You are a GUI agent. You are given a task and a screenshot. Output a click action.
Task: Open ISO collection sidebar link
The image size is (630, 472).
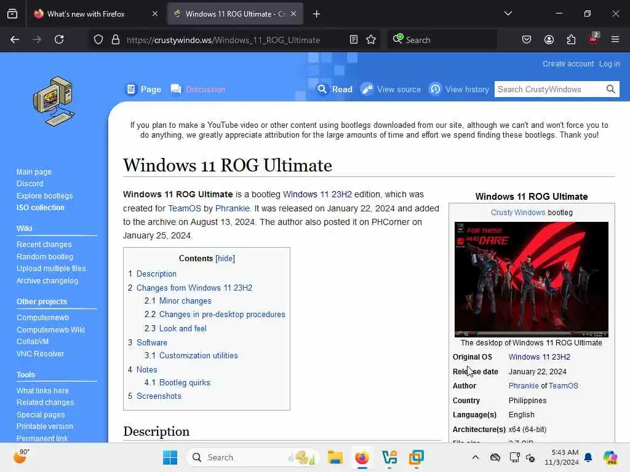(40, 208)
